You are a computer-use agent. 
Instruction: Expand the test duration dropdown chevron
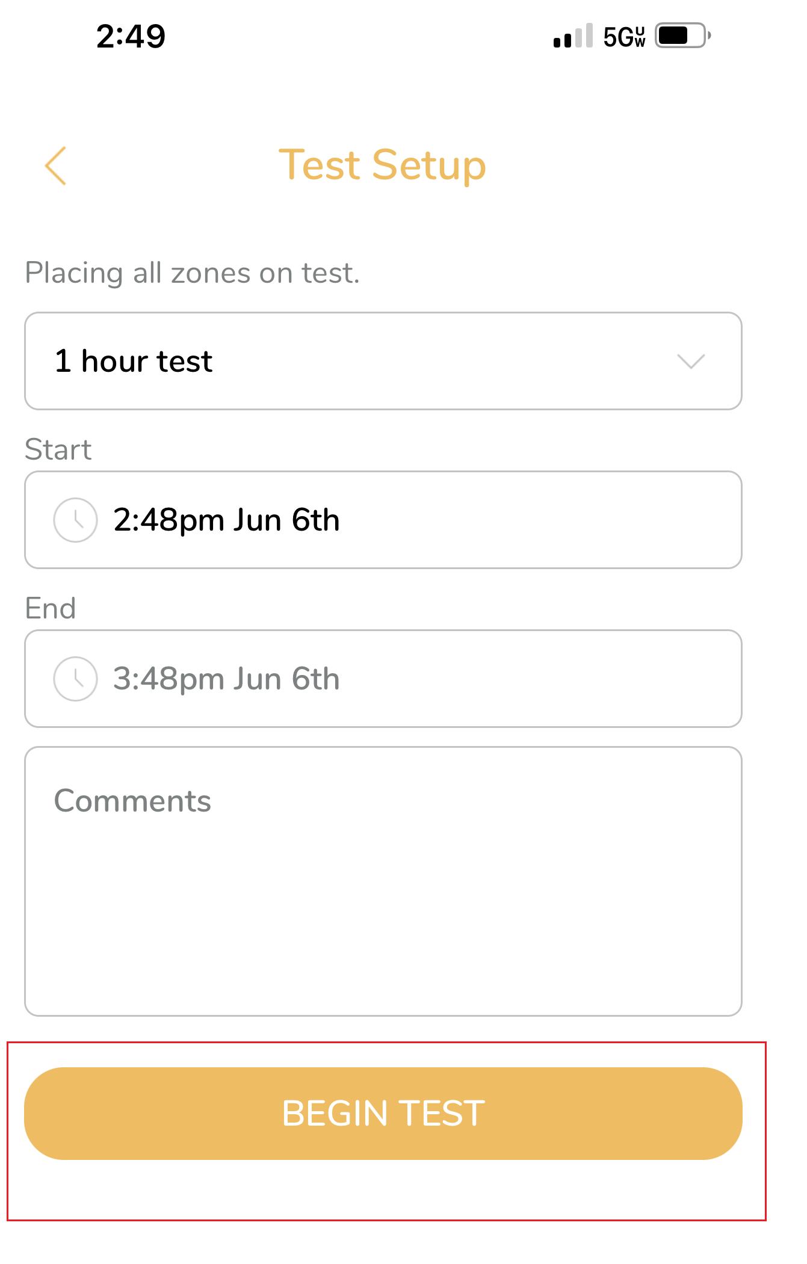pos(690,361)
